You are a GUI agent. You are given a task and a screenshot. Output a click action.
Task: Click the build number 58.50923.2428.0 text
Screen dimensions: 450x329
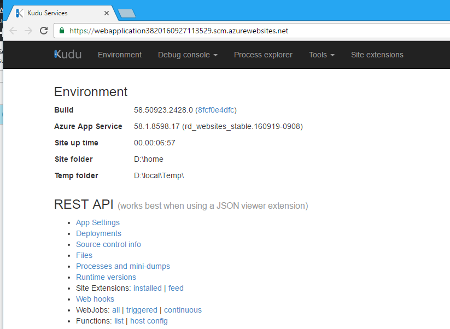click(163, 110)
